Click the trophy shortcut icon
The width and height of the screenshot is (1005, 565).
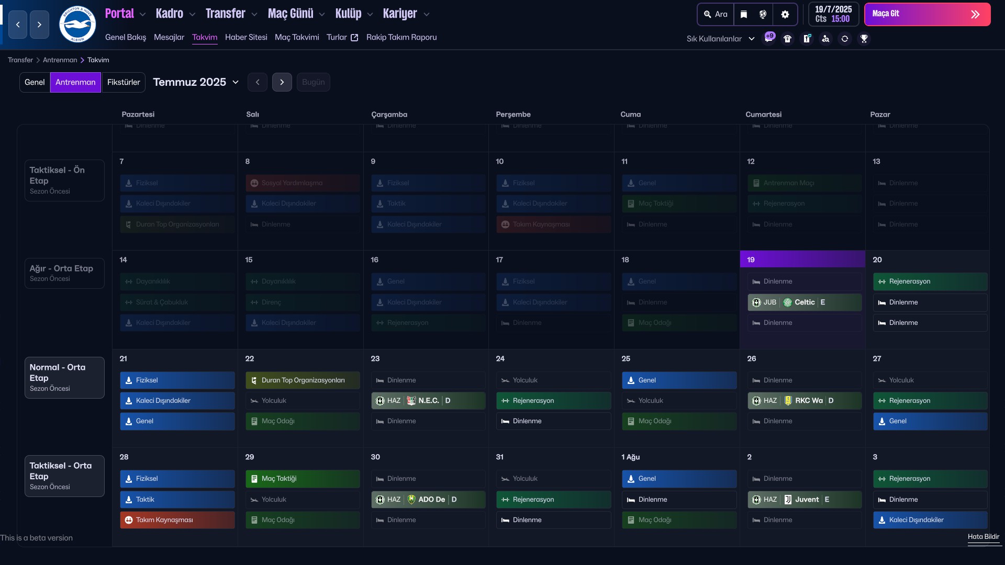[864, 39]
